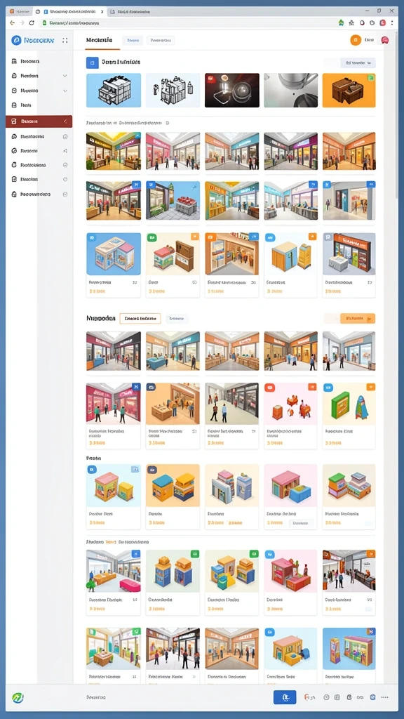Switch to the orange-outlined tab in the second section
This screenshot has width=404, height=719.
pyautogui.click(x=140, y=318)
